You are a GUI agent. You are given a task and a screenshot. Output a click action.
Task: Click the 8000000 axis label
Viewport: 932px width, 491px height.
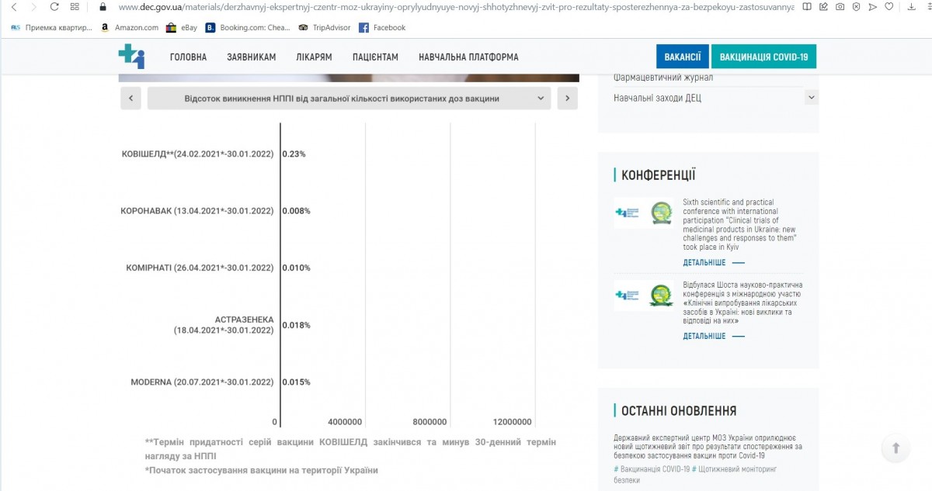point(429,422)
